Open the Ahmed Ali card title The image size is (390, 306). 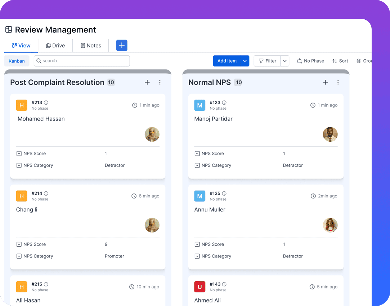coord(207,301)
